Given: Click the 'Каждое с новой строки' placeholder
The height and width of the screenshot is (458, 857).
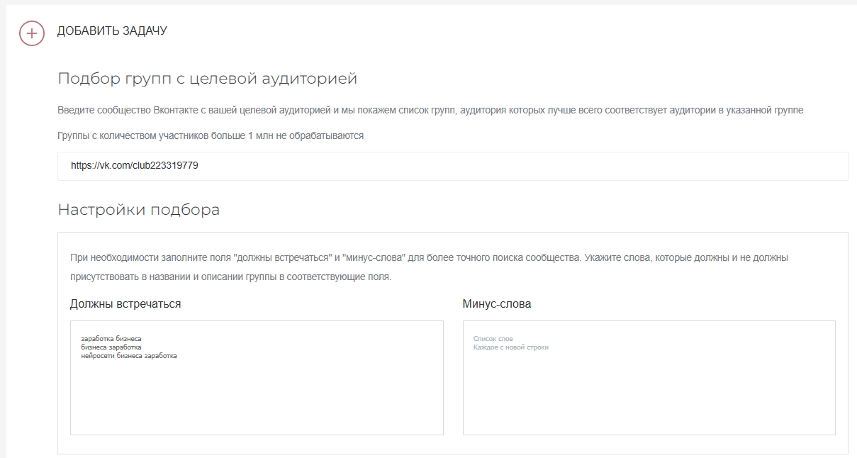Looking at the screenshot, I should pyautogui.click(x=510, y=347).
